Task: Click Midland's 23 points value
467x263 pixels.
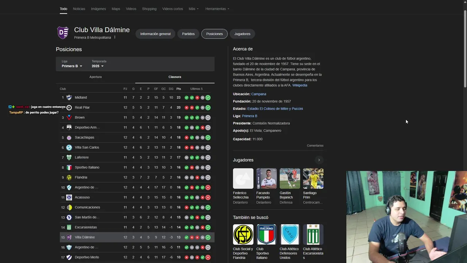Action: [x=179, y=98]
